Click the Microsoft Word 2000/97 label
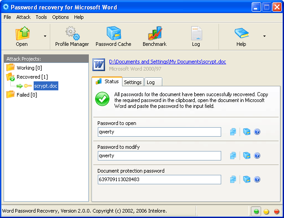284x218 pixels. click(x=135, y=69)
